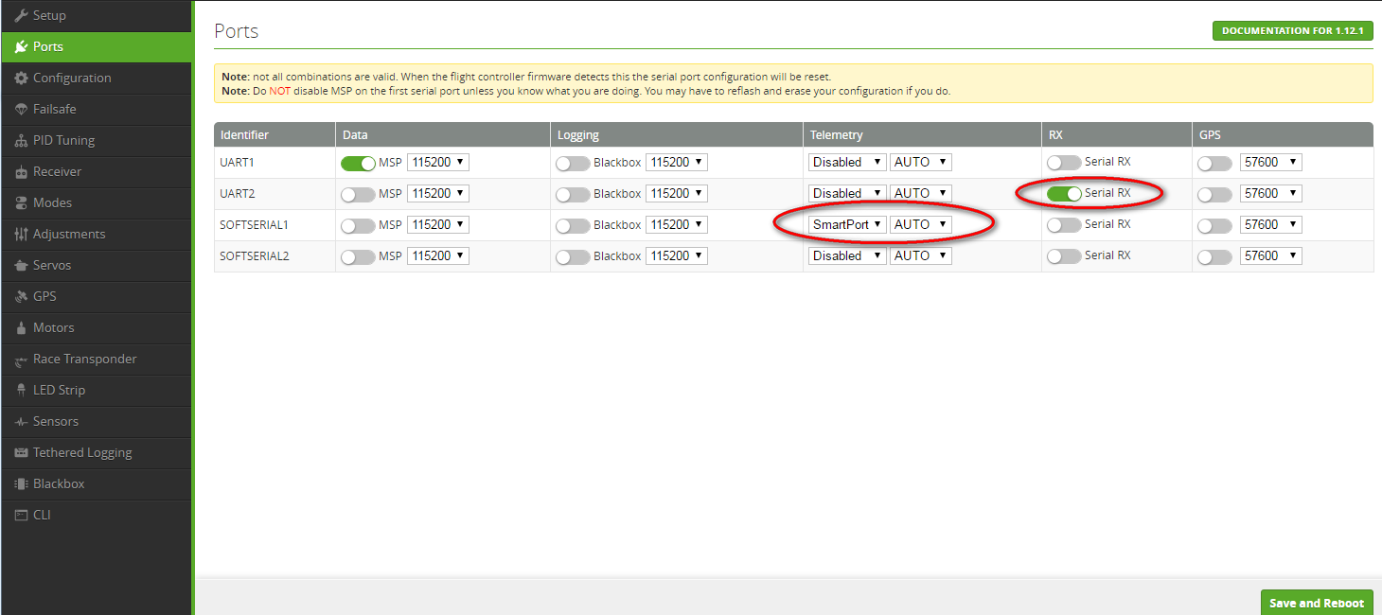1382x615 pixels.
Task: Enable the GPS toggle for SOFTSERIAL2
Action: pos(1214,256)
